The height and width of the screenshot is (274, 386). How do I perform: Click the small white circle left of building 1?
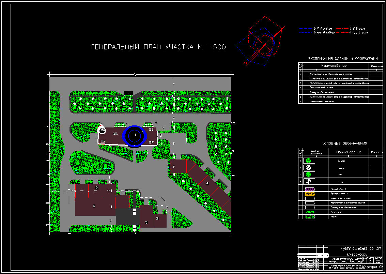tap(102, 130)
